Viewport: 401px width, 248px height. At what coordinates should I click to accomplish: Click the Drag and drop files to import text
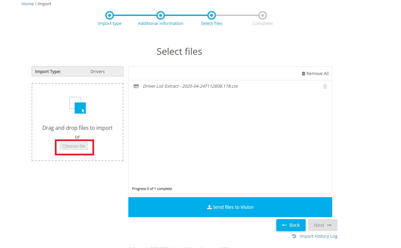77,128
